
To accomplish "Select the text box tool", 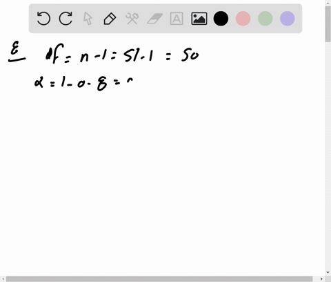I will [x=177, y=19].
